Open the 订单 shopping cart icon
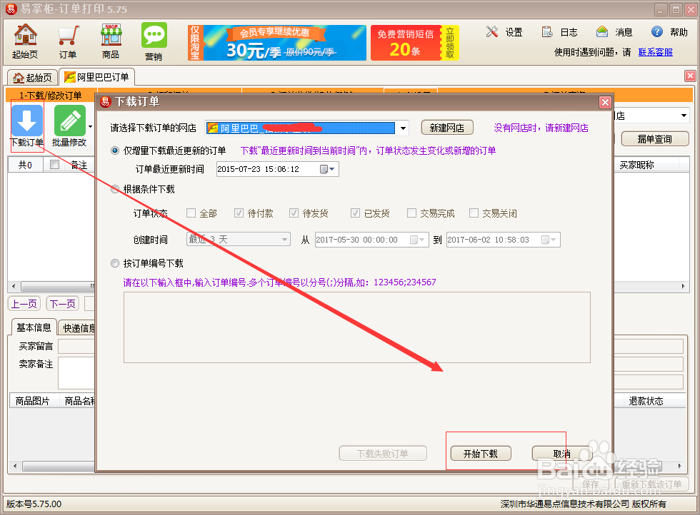Image resolution: width=700 pixels, height=515 pixels. [x=68, y=41]
